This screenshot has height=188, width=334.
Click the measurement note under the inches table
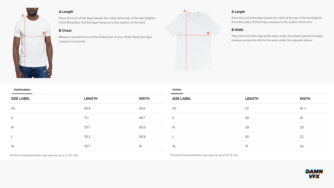pos(204,155)
